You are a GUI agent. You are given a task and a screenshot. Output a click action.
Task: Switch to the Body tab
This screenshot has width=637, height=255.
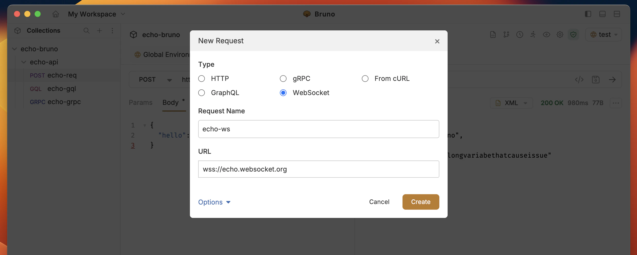[170, 102]
